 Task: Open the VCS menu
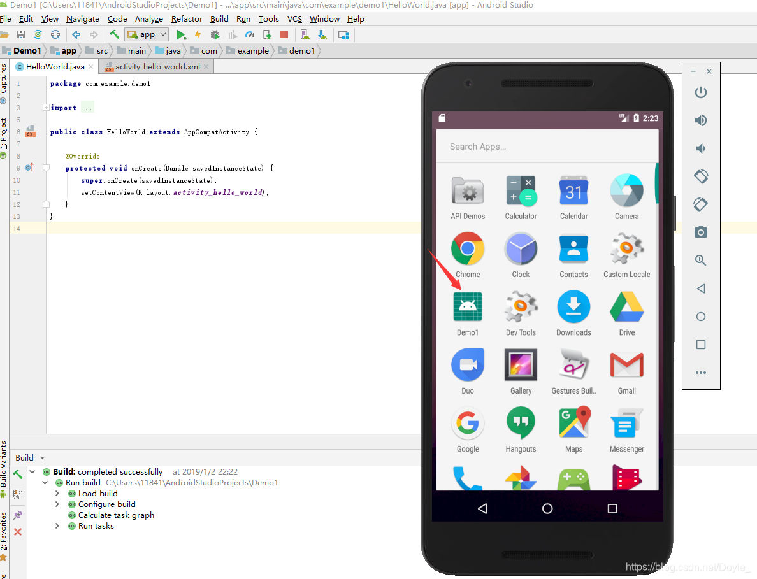[x=294, y=19]
